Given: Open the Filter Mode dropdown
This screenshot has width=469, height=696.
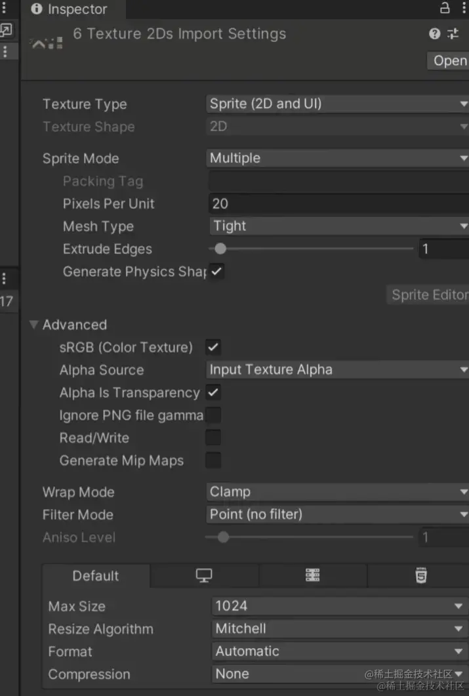Looking at the screenshot, I should pyautogui.click(x=338, y=514).
